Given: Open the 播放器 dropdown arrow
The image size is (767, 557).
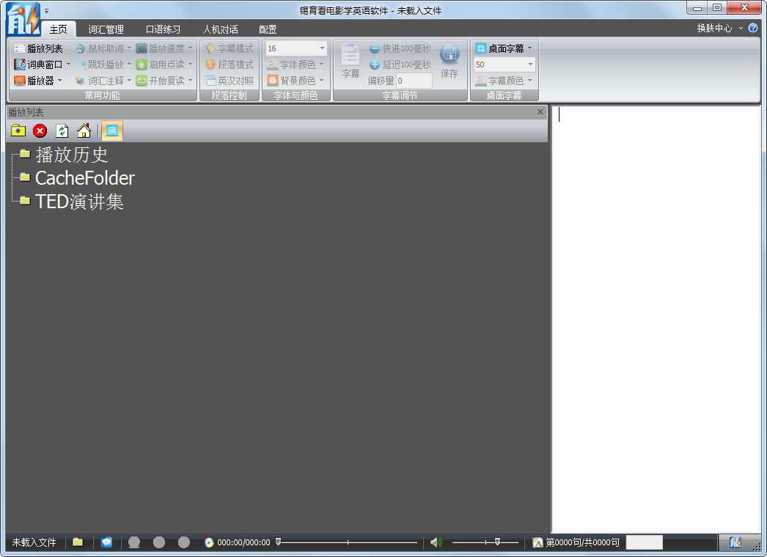Looking at the screenshot, I should pos(59,80).
